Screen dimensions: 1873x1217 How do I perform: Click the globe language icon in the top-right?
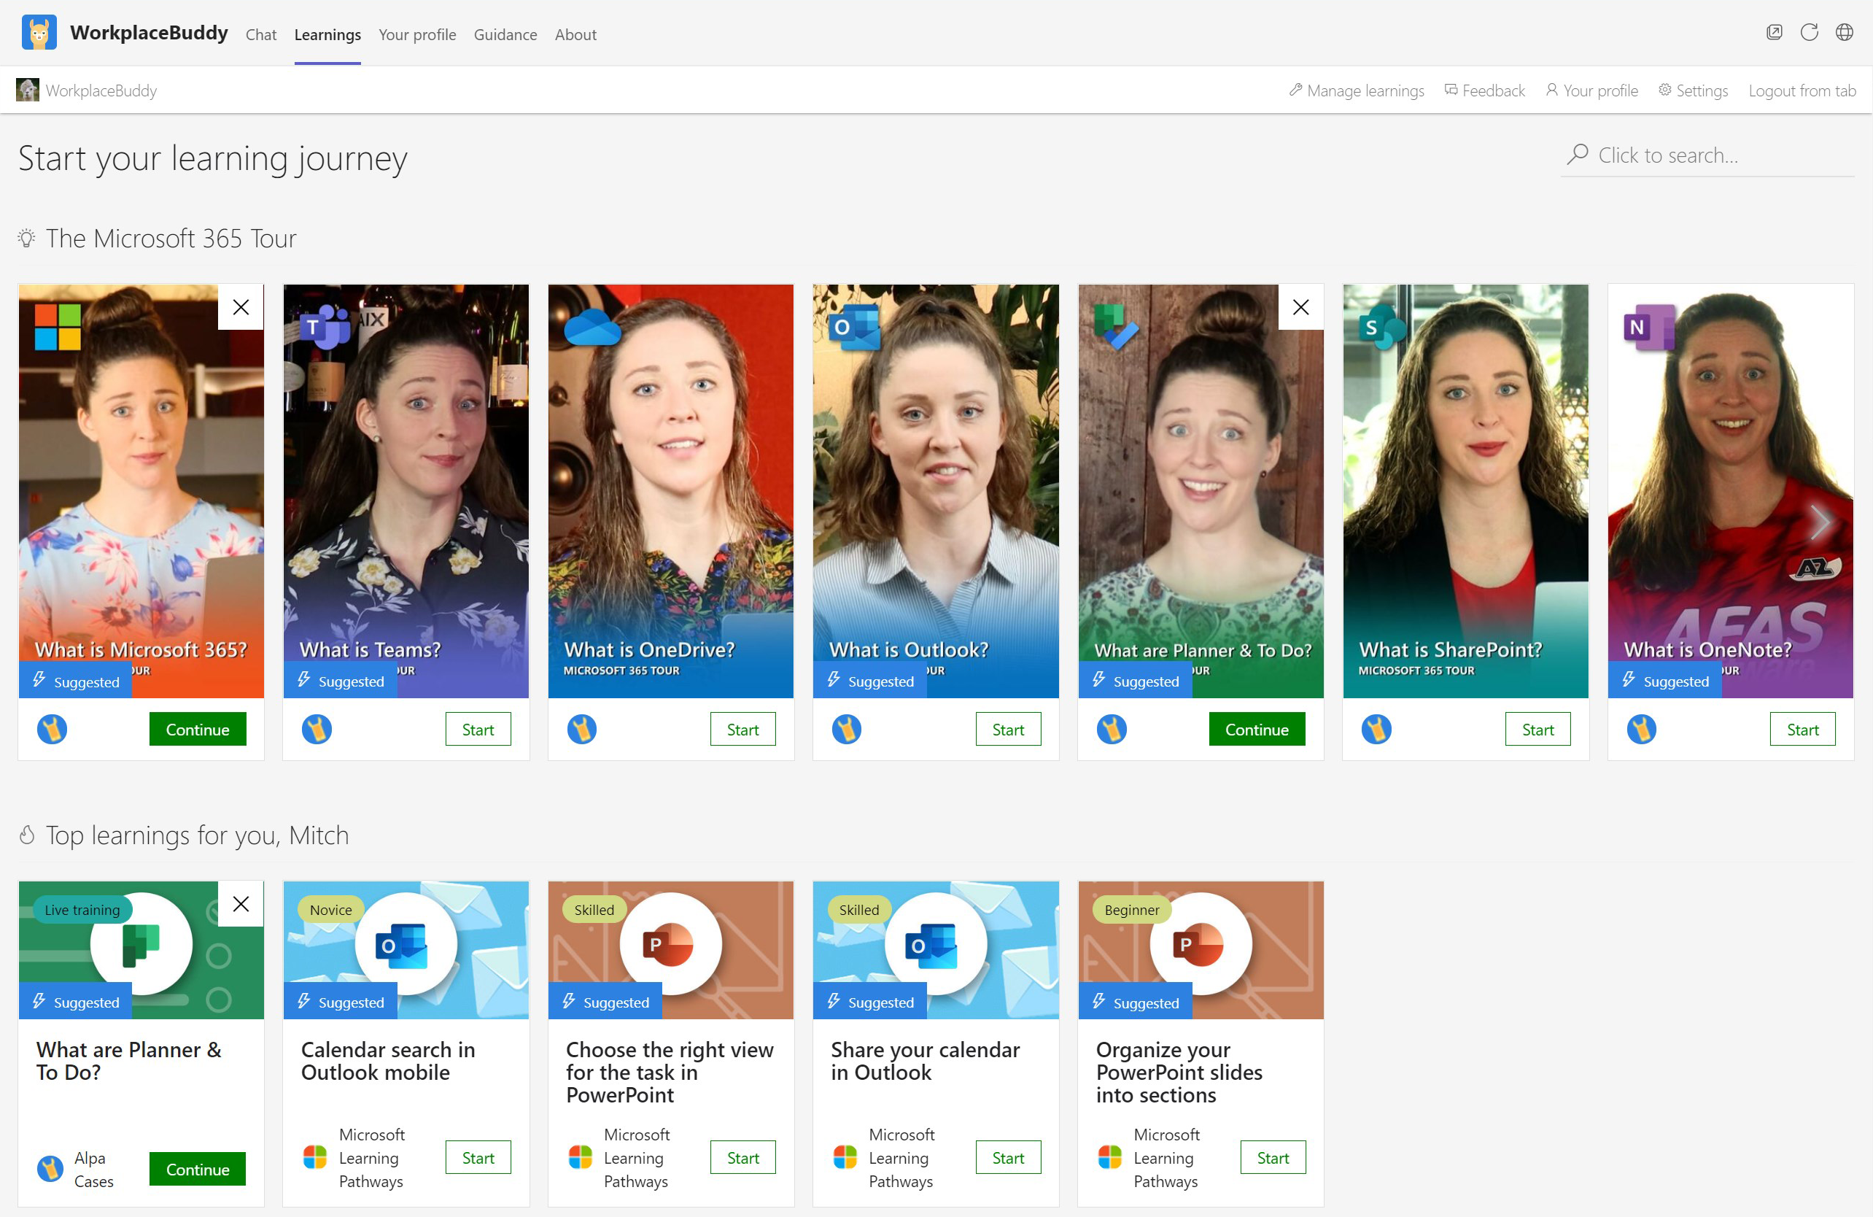click(1845, 32)
